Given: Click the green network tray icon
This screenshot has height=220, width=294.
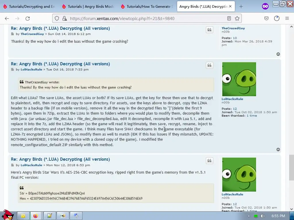Looking at the screenshot, I should pos(256,216).
